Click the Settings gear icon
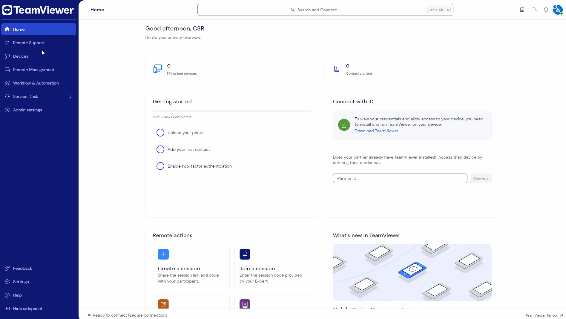This screenshot has height=319, width=566. click(x=7, y=282)
